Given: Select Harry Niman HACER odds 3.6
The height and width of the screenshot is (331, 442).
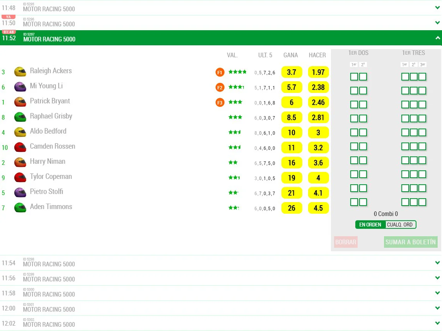Looking at the screenshot, I should 318,163.
